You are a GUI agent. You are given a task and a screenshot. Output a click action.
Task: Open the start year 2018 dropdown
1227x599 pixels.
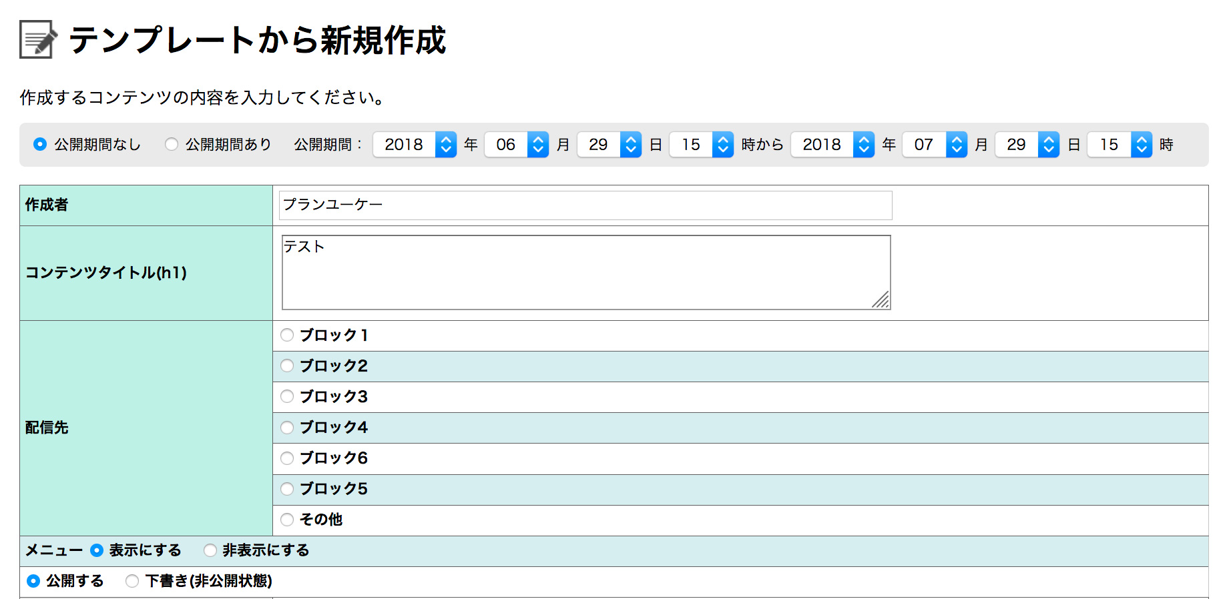pyautogui.click(x=414, y=145)
